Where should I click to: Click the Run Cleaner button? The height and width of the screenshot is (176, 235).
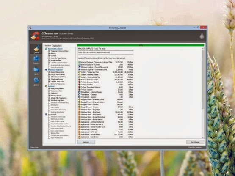point(195,142)
